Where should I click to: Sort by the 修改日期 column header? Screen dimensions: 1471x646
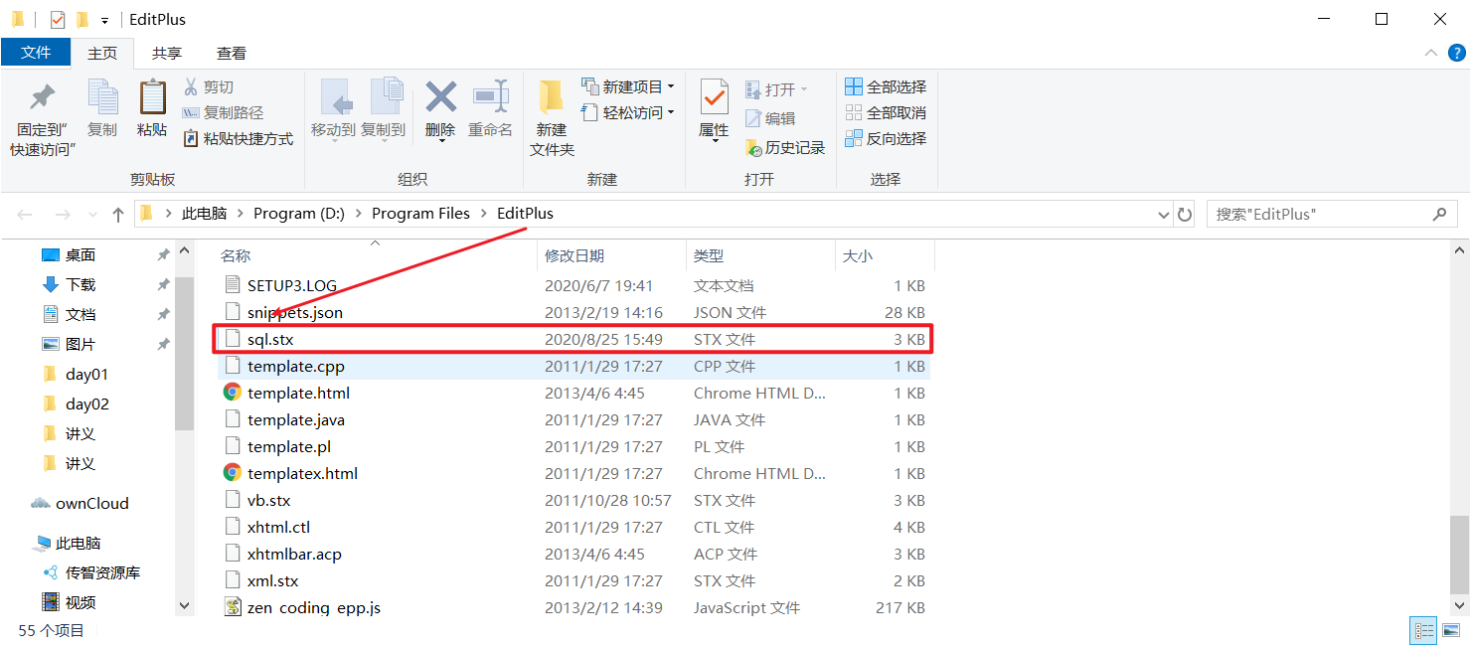574,255
